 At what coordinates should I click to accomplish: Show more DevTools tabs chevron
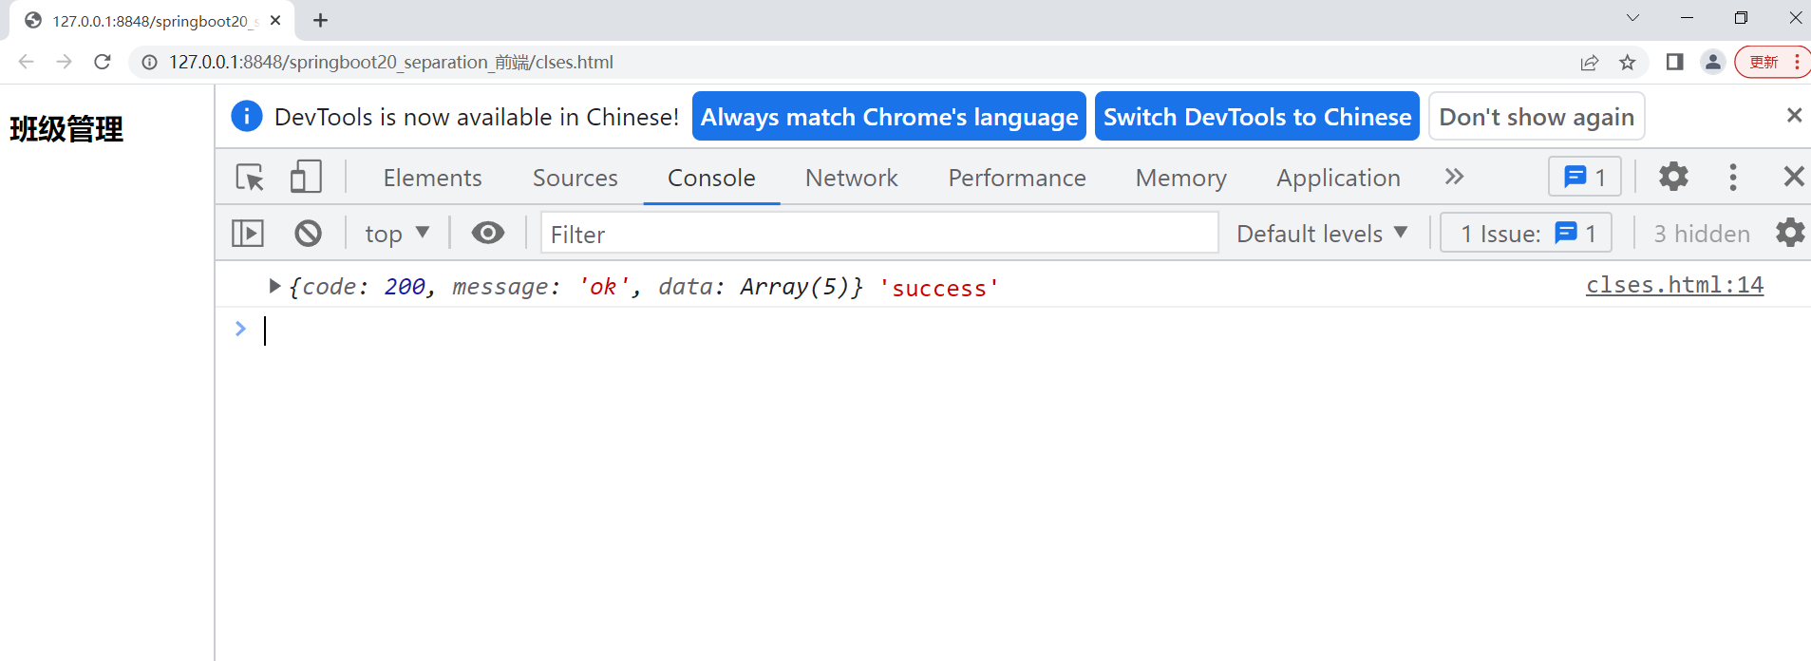click(x=1454, y=177)
